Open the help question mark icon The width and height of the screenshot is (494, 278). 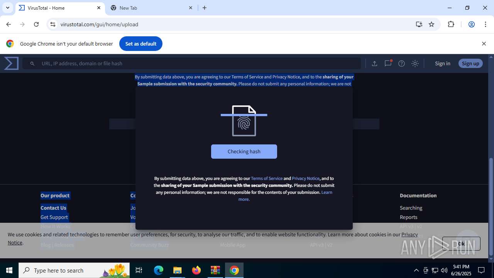tap(401, 64)
